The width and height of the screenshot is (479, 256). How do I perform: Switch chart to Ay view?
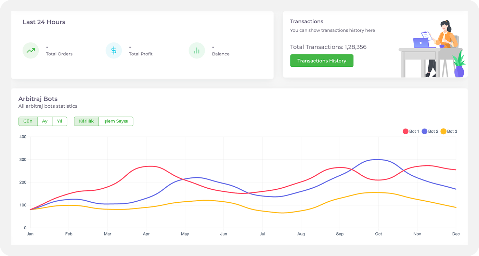pos(45,121)
